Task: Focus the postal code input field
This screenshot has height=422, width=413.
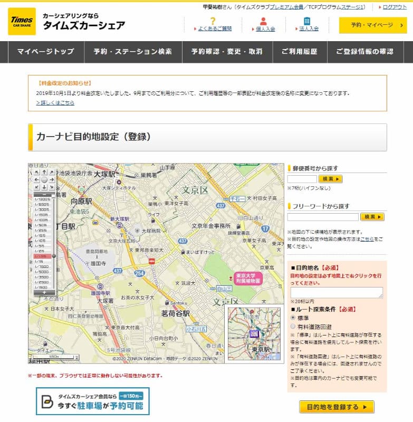Action: coord(302,179)
